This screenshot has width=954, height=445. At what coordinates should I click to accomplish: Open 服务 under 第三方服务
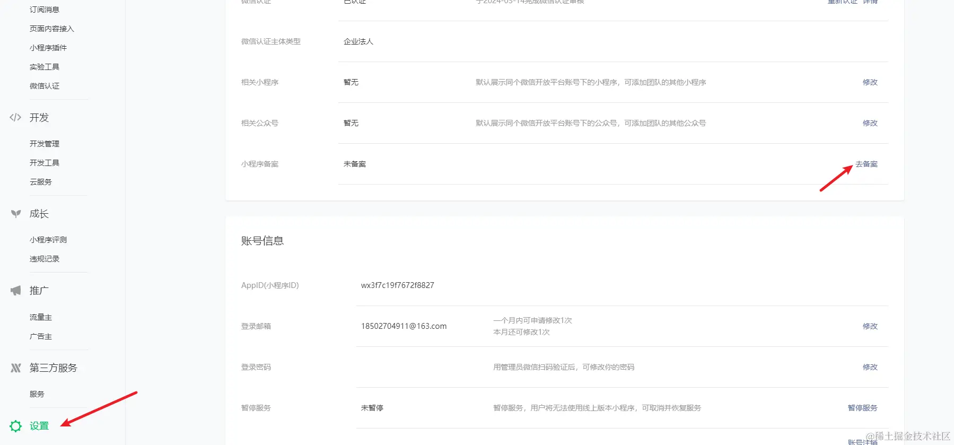pyautogui.click(x=37, y=394)
